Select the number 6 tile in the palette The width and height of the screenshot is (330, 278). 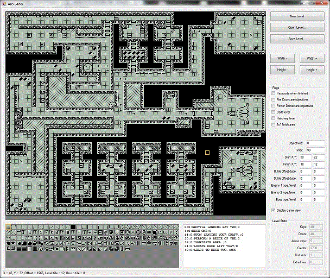[x=57, y=232]
